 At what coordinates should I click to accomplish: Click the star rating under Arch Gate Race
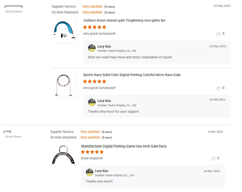[x=92, y=152]
